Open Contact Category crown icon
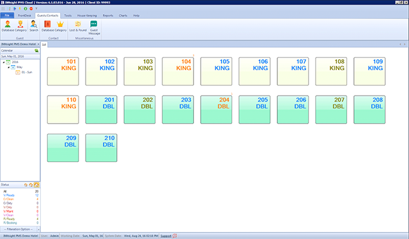Image resolution: width=409 pixels, height=239 pixels. tap(60, 26)
